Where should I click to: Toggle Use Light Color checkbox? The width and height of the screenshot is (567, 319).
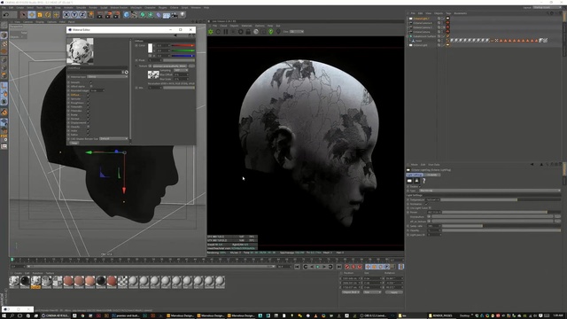pos(430,208)
